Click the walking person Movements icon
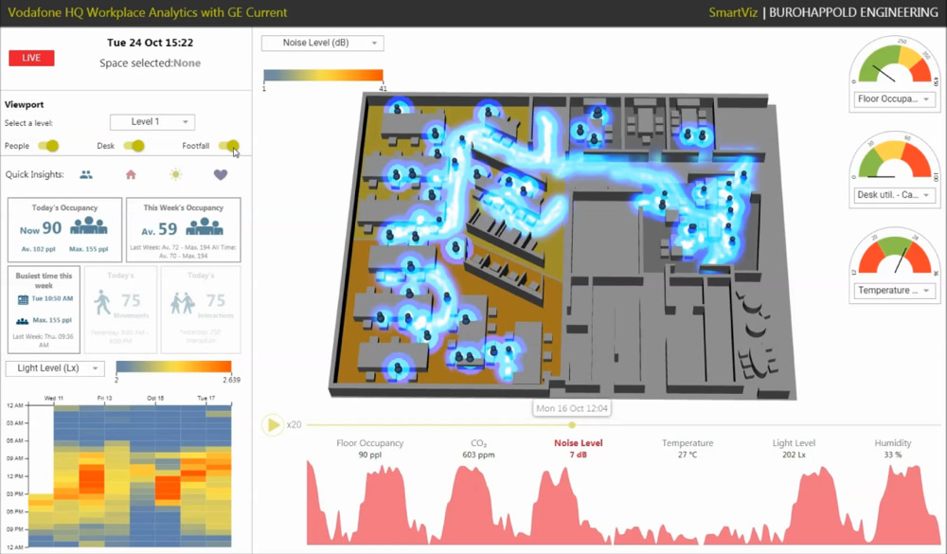This screenshot has height=554, width=947. point(102,302)
